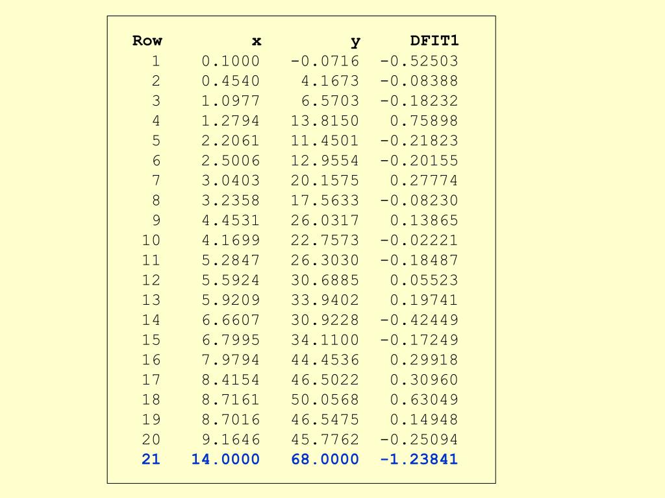This screenshot has height=498, width=665.
Task: Select y value 44.4536
Action: [325, 359]
